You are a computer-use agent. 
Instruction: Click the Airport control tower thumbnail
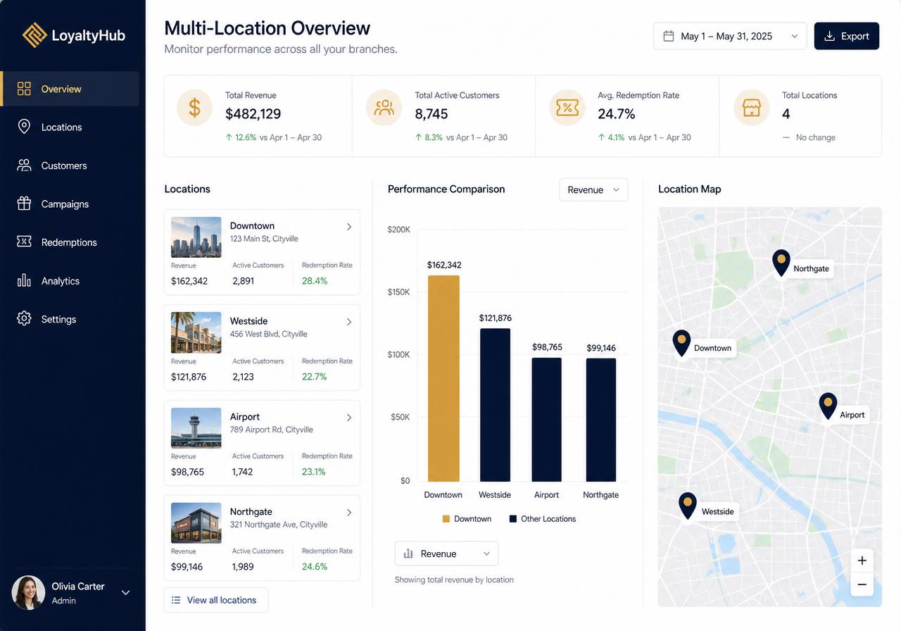pyautogui.click(x=196, y=428)
